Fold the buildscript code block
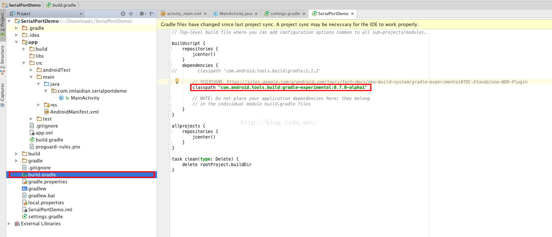Image resolution: width=552 pixels, height=237 pixels. pyautogui.click(x=170, y=43)
